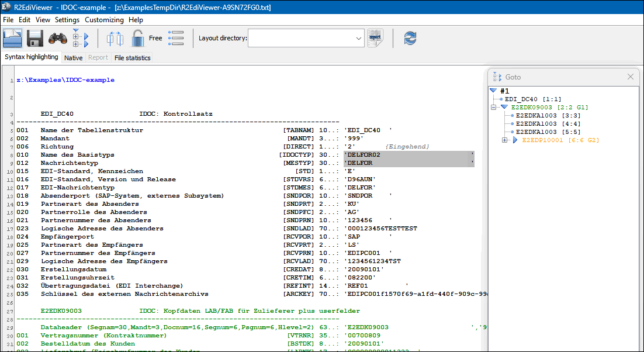Refresh the view with the refresh icon
644x352 pixels.
pyautogui.click(x=409, y=37)
